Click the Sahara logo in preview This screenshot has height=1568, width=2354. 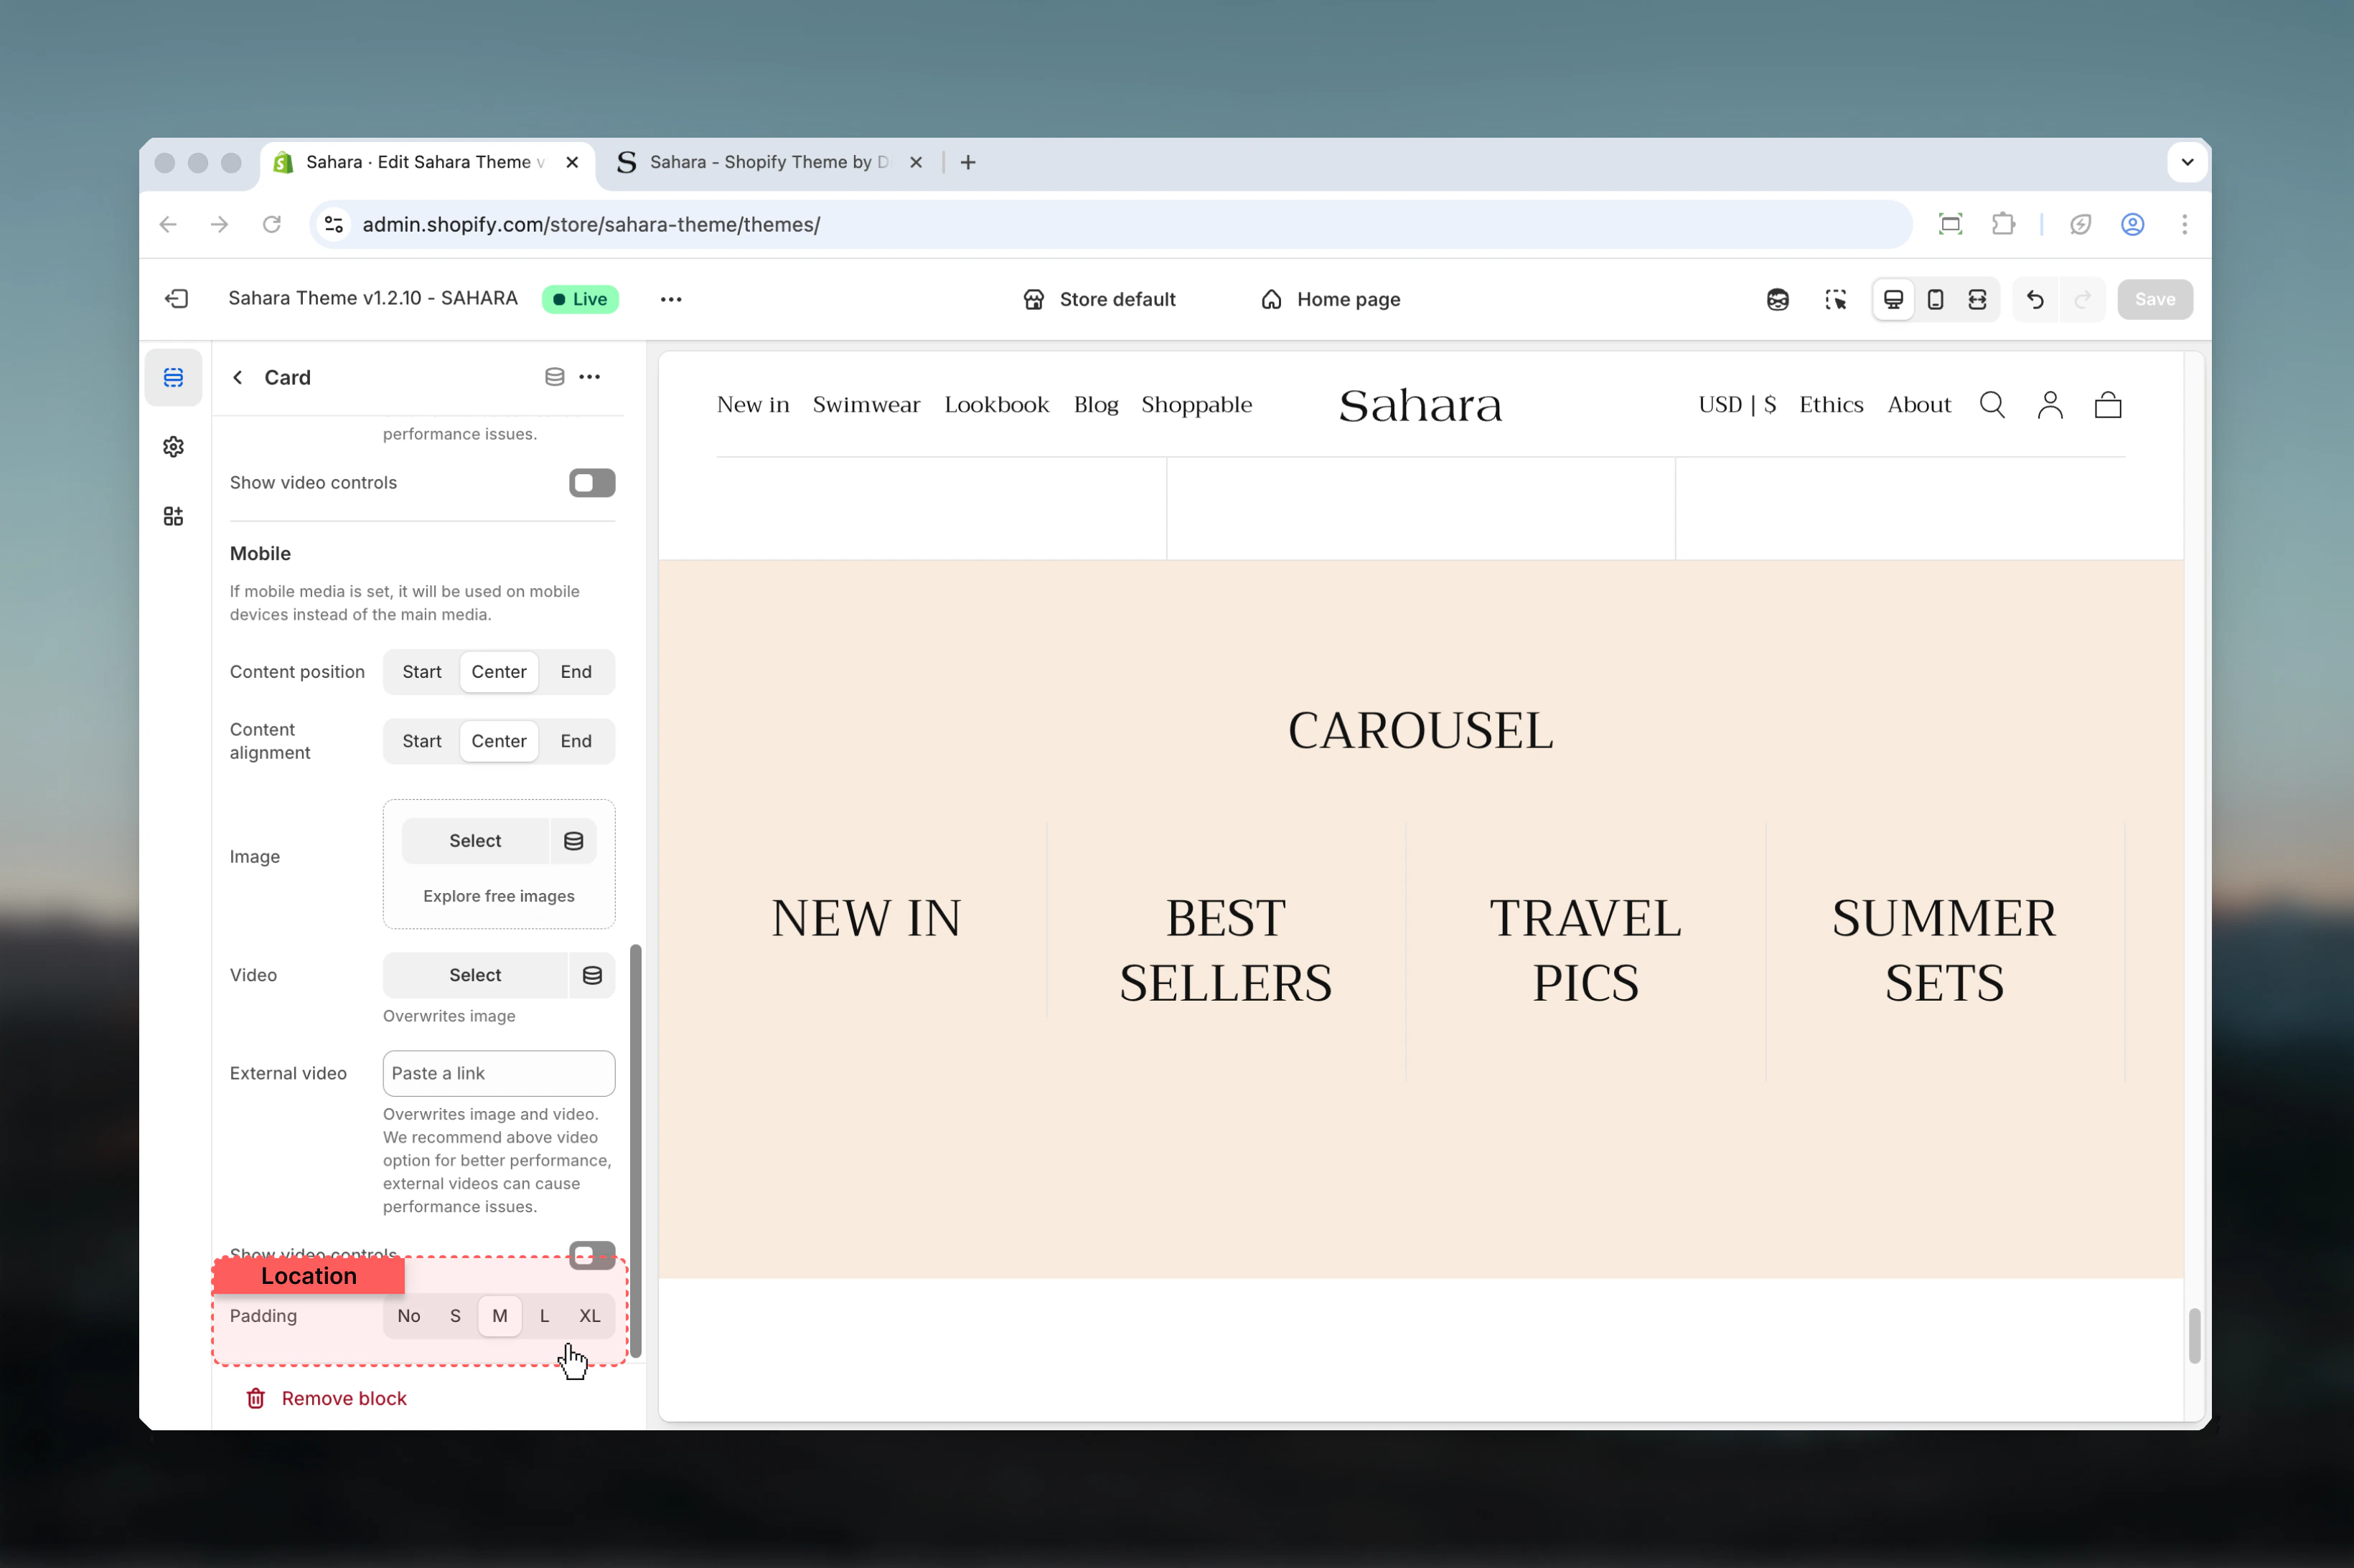click(x=1420, y=405)
